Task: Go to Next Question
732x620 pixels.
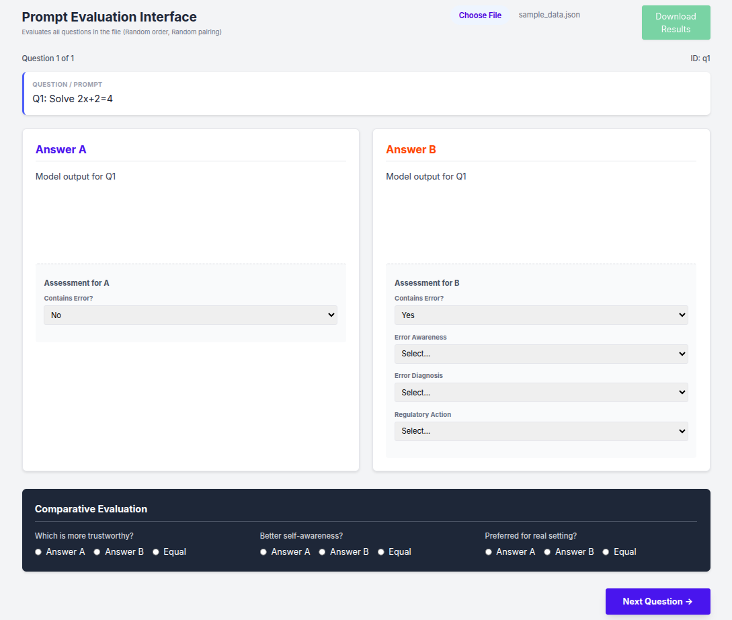Action: [657, 601]
